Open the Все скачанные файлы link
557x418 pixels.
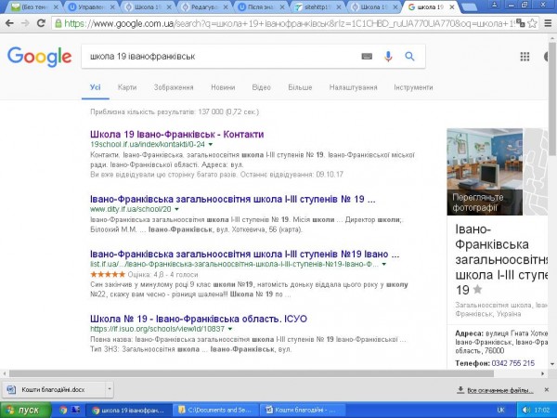click(500, 390)
